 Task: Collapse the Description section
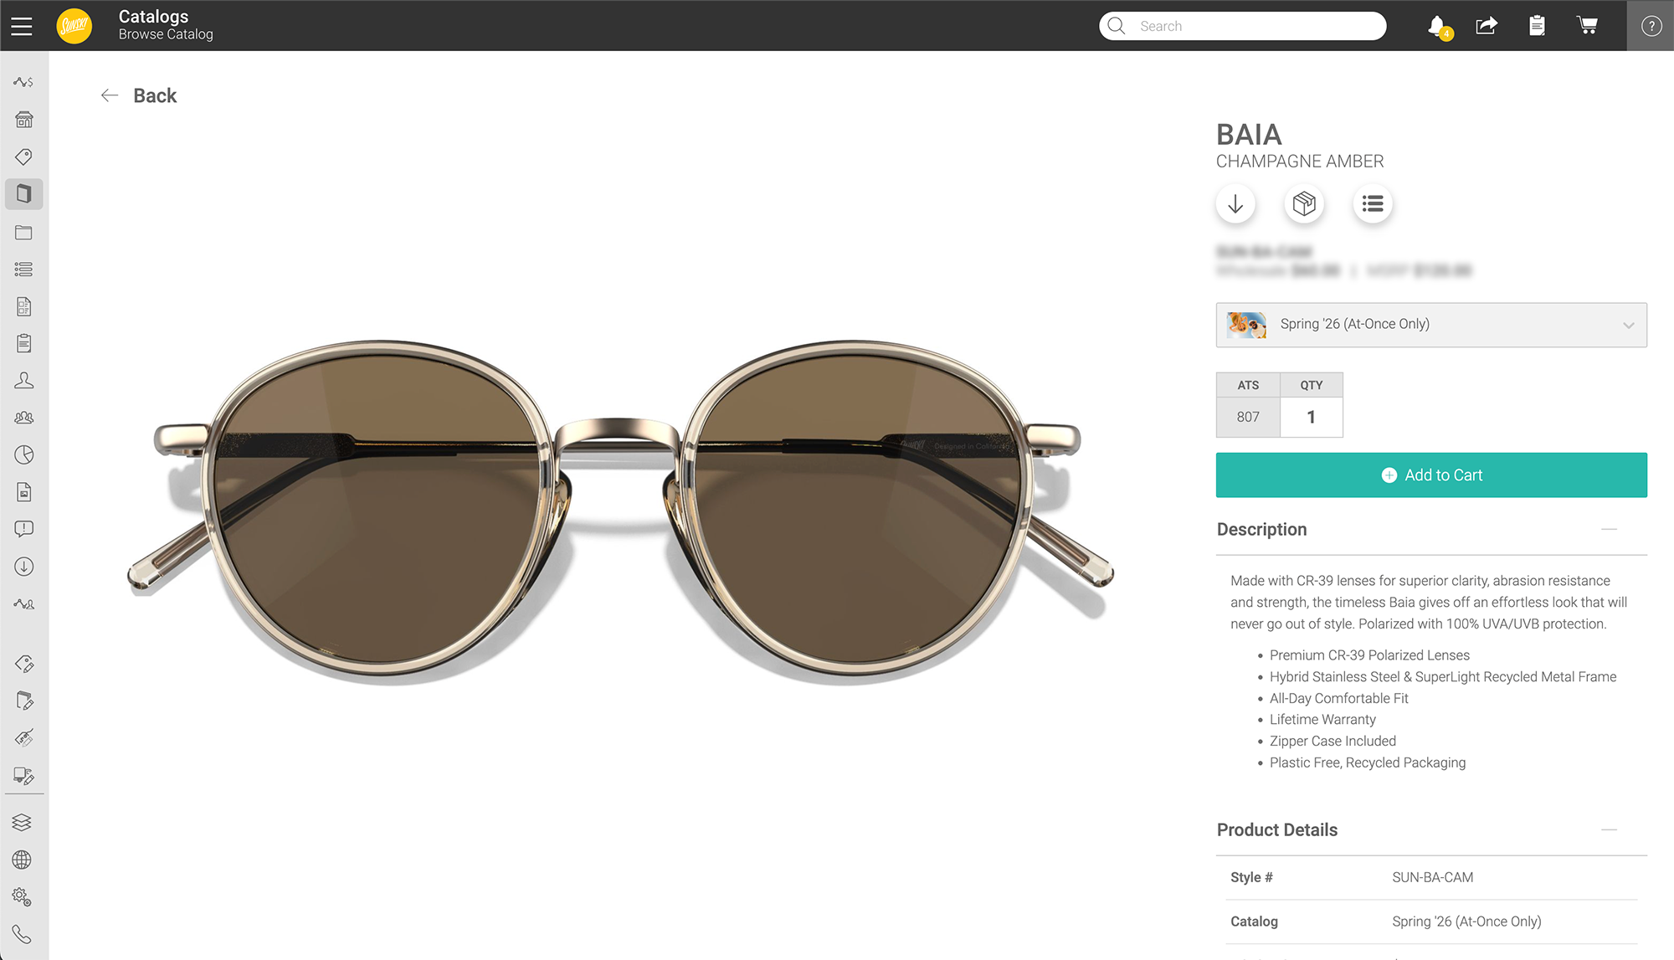pyautogui.click(x=1610, y=529)
